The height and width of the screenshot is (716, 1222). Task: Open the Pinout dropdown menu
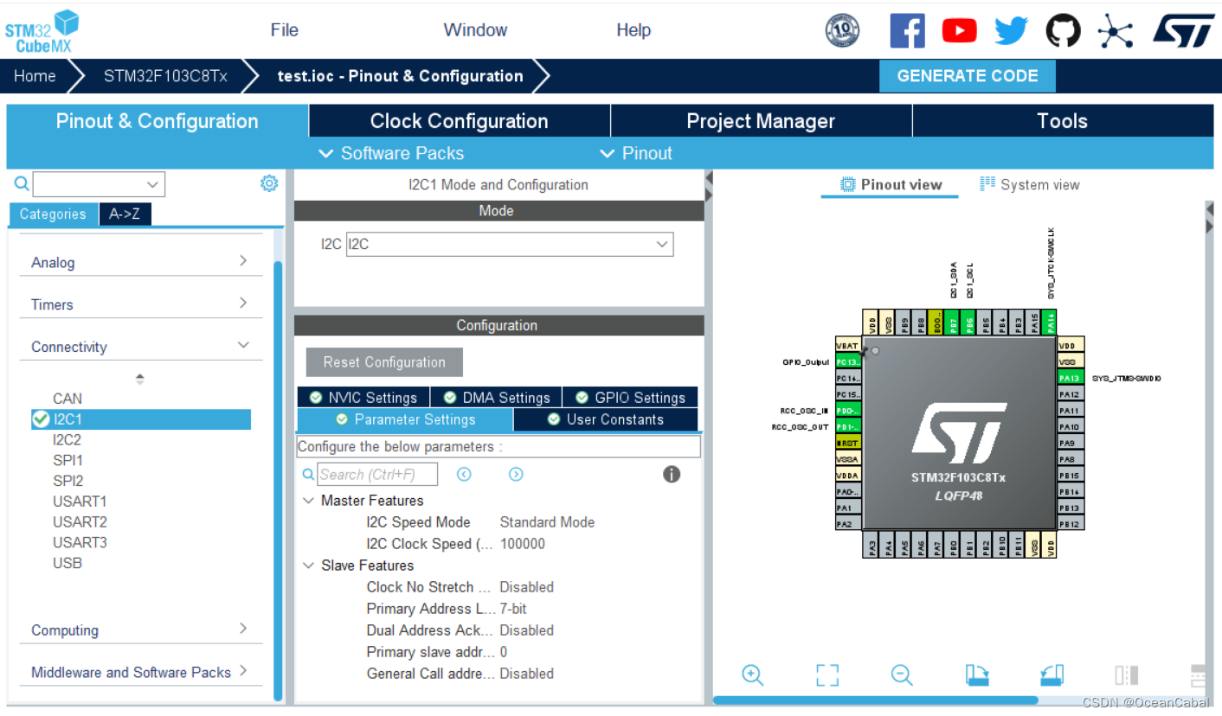pyautogui.click(x=635, y=153)
